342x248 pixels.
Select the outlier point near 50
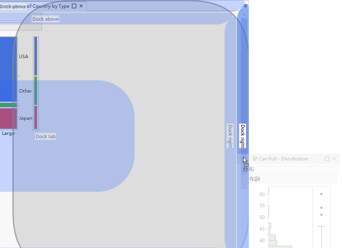click(x=321, y=215)
